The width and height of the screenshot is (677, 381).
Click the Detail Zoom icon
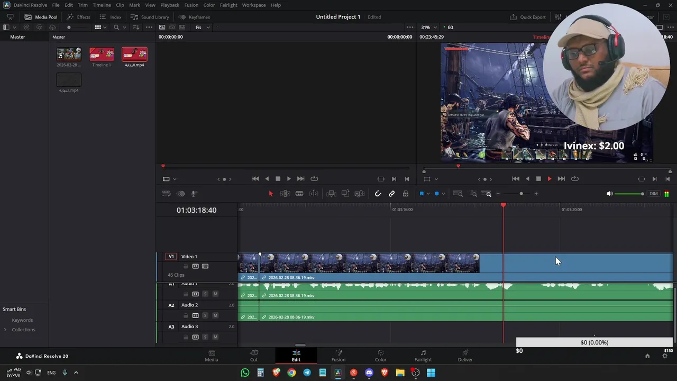(x=473, y=194)
